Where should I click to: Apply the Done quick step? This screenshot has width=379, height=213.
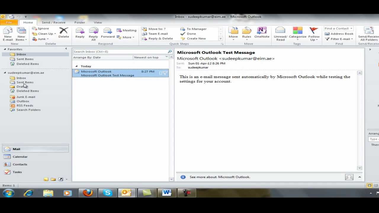click(188, 34)
